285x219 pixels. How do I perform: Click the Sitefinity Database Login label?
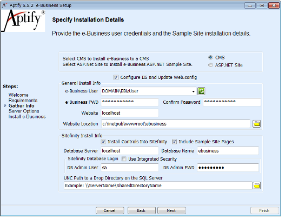[93, 158]
